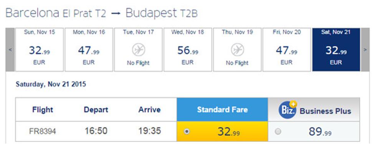Click the Business Plus column header
The image size is (372, 144).
pyautogui.click(x=314, y=109)
